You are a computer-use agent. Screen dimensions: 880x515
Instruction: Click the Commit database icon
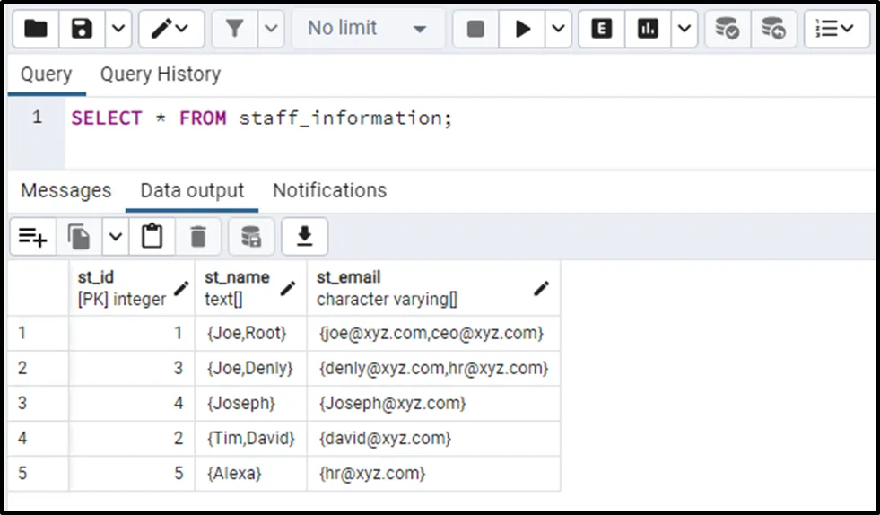pos(727,29)
